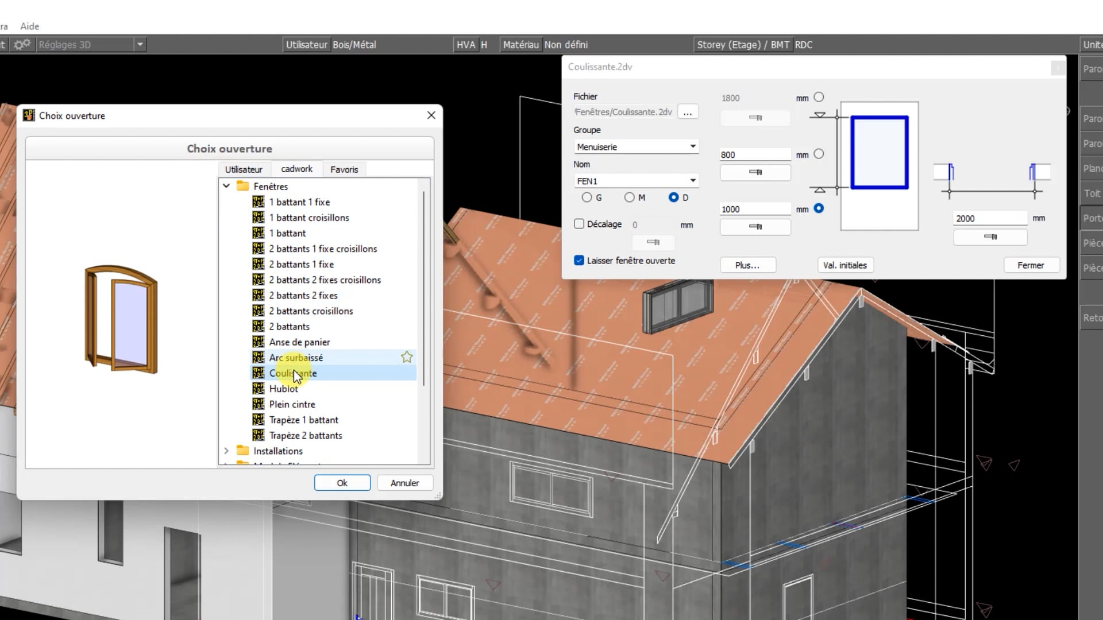Collapse the Fenêtres folder tree
Viewport: 1103px width, 620px height.
(226, 186)
